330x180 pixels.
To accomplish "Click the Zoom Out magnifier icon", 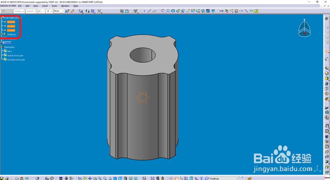I will [x=105, y=178].
